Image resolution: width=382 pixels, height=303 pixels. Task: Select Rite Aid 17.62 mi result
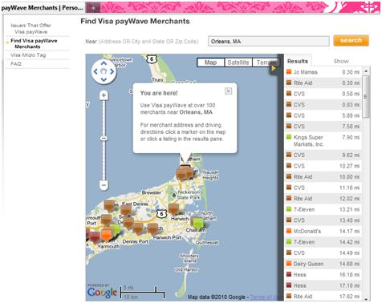click(323, 297)
